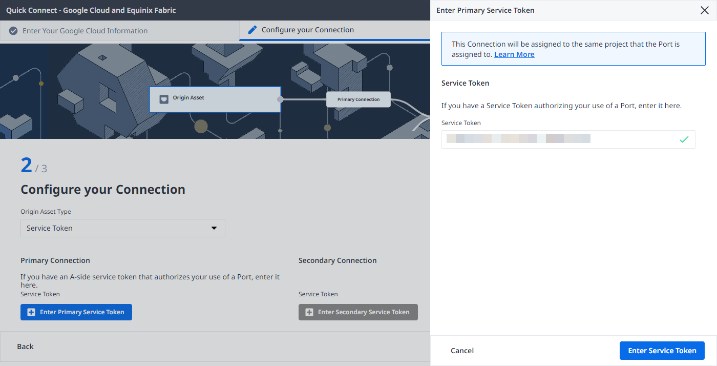The width and height of the screenshot is (717, 366).
Task: Open the Origin Asset Type dropdown
Action: pyautogui.click(x=123, y=228)
